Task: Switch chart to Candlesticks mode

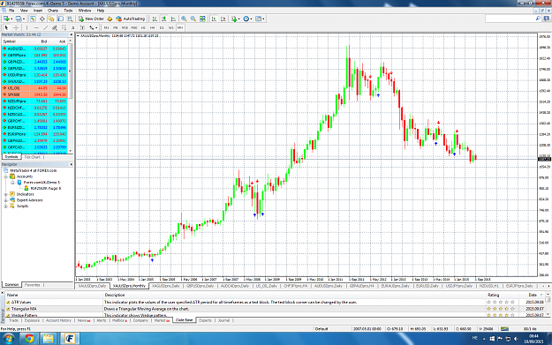Action: pos(163,19)
